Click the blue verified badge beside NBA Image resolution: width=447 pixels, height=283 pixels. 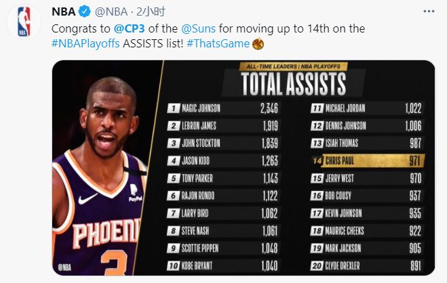coord(84,12)
